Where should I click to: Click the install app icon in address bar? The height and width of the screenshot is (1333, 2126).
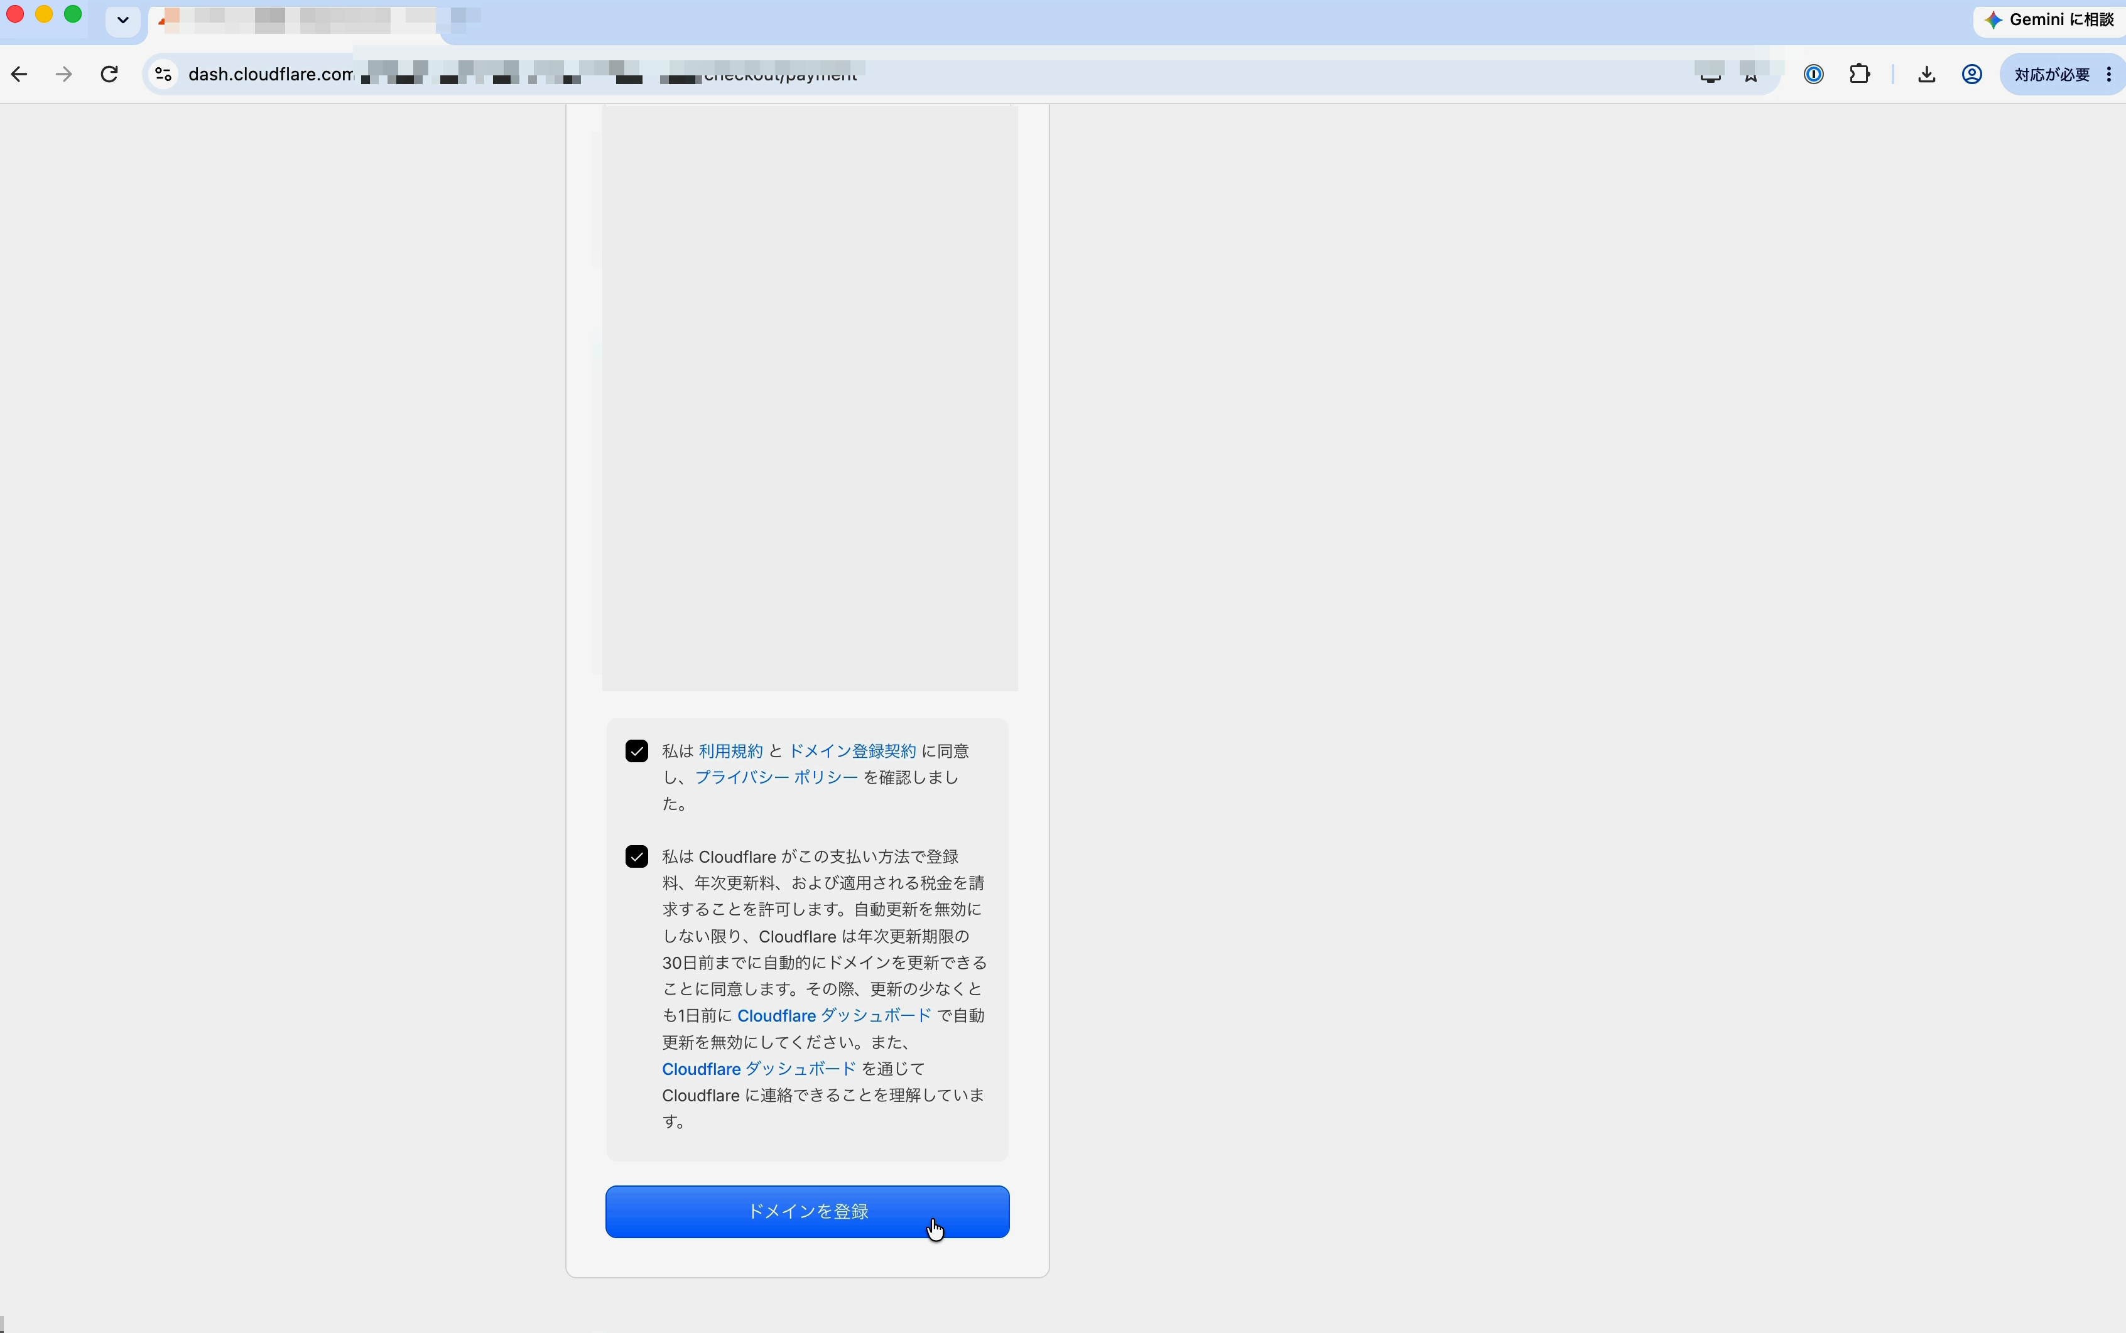(x=1710, y=75)
